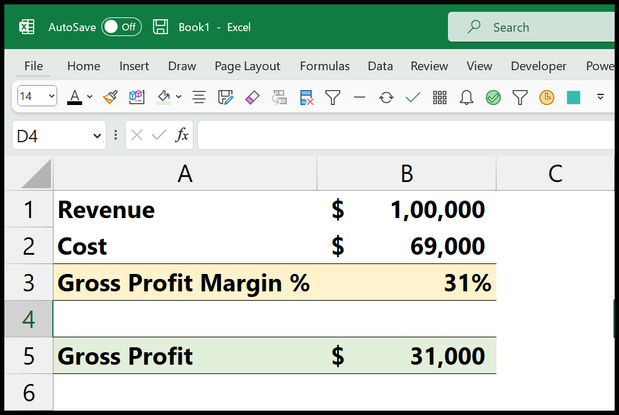Screen dimensions: 619x415
Task: Click the clock history icon
Action: [x=546, y=97]
